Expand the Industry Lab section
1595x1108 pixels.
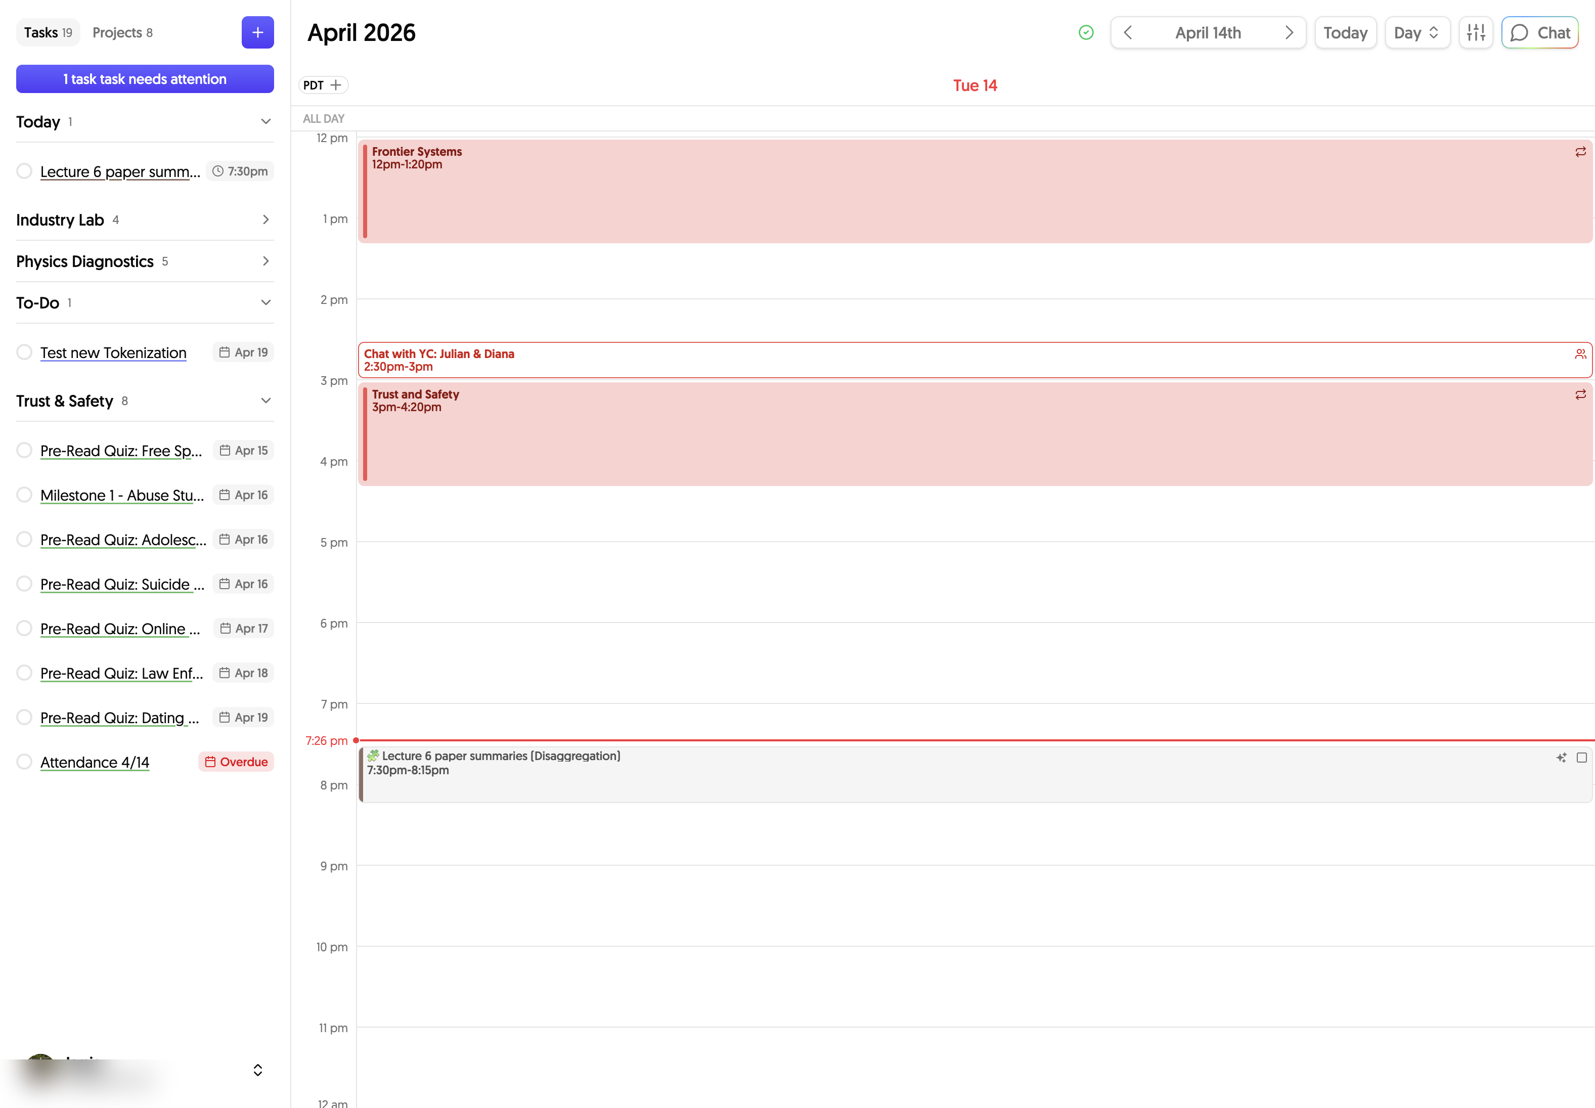point(265,219)
